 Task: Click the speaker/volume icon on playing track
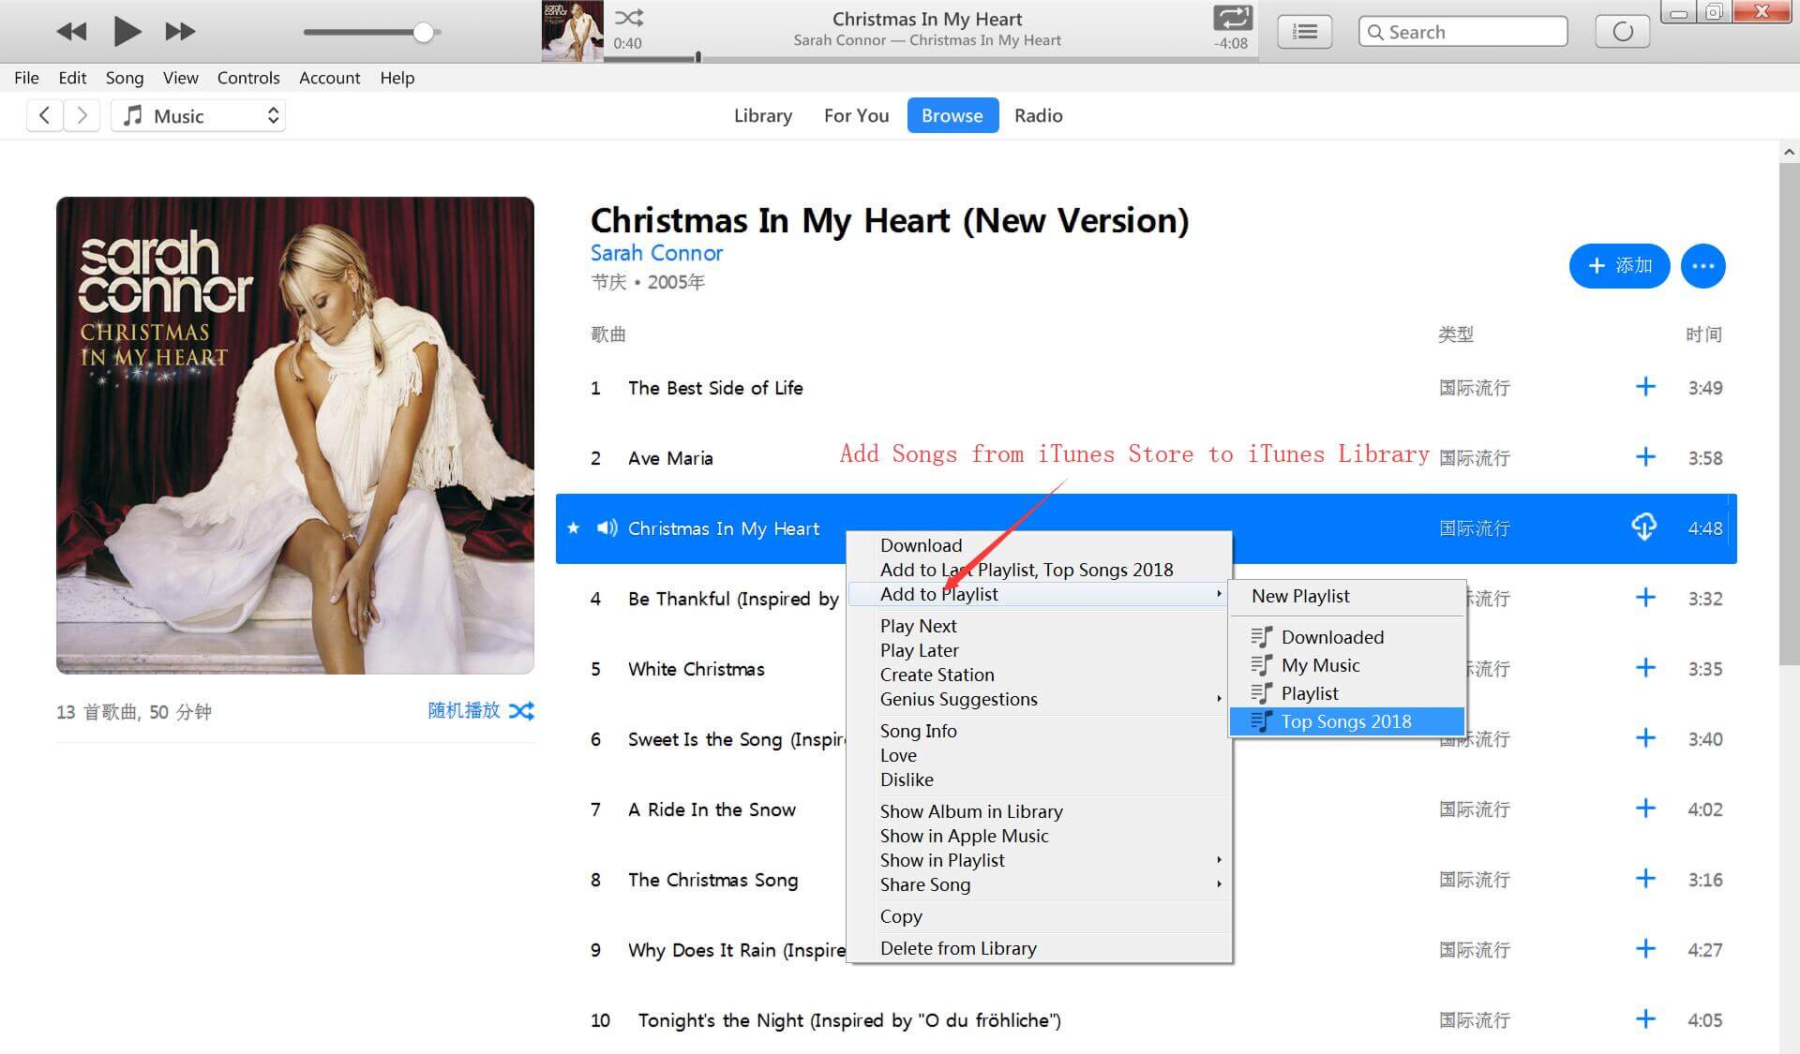click(607, 527)
